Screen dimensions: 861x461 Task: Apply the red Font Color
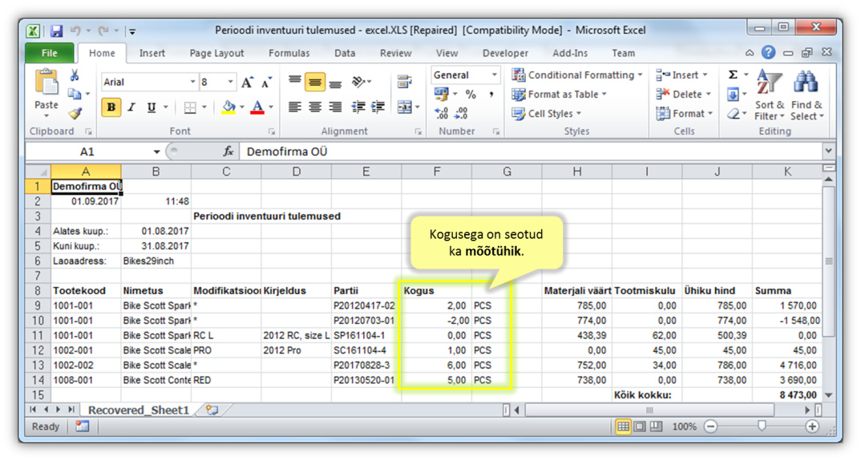pos(257,107)
